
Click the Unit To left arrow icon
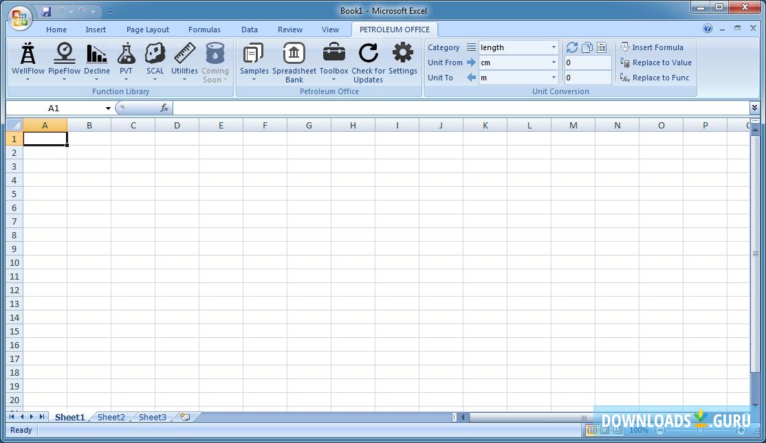(471, 78)
